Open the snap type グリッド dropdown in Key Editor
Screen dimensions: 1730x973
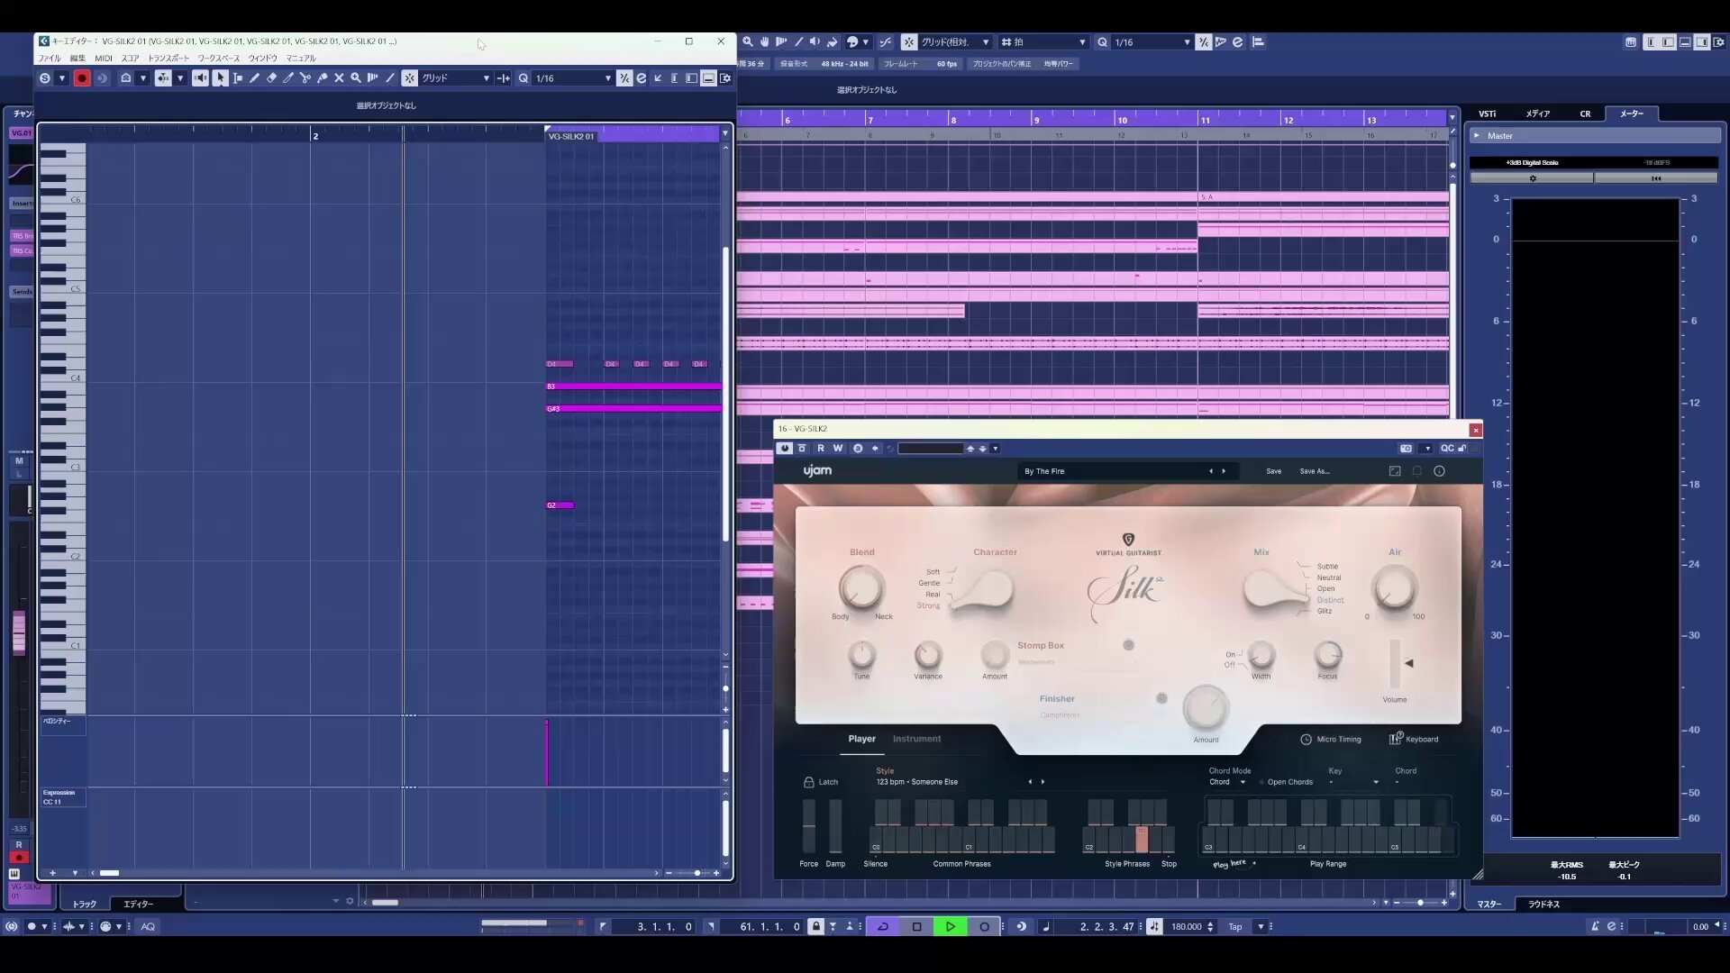pyautogui.click(x=456, y=78)
